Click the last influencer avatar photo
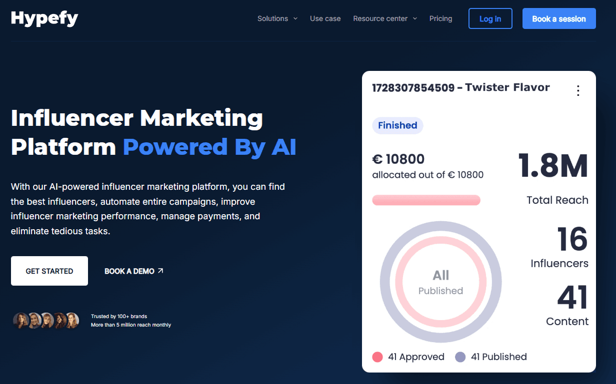The height and width of the screenshot is (384, 616). [72, 320]
